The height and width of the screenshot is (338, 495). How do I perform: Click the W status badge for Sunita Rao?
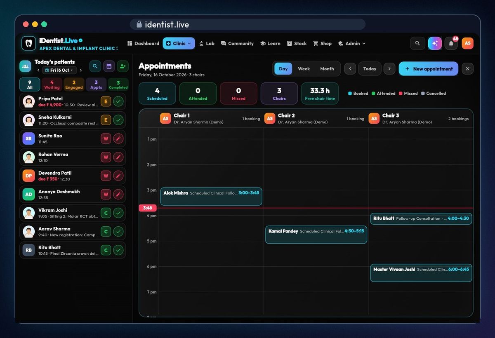point(106,138)
